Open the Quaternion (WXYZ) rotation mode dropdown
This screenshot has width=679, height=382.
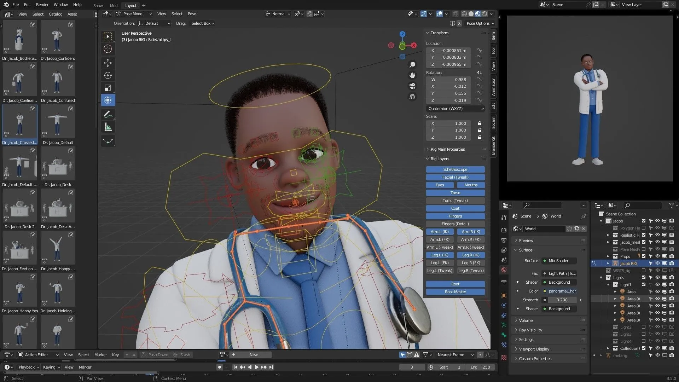pyautogui.click(x=455, y=109)
